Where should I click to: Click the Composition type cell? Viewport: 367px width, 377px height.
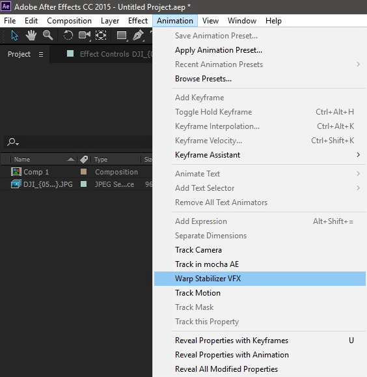tap(116, 172)
